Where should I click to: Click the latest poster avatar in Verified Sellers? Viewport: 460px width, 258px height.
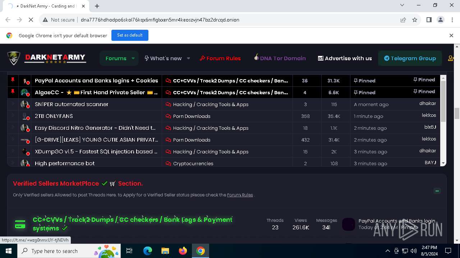(x=348, y=224)
